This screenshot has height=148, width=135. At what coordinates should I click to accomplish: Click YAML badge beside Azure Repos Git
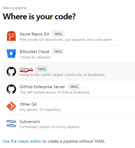tap(58, 34)
